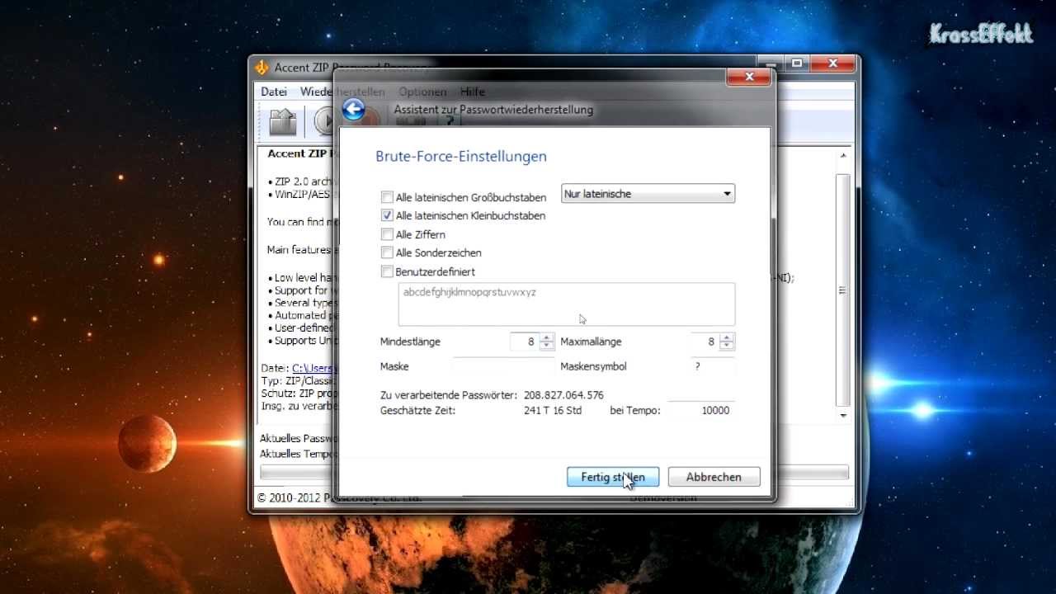The width and height of the screenshot is (1056, 594).
Task: Open the Hilfe menu
Action: (x=473, y=92)
